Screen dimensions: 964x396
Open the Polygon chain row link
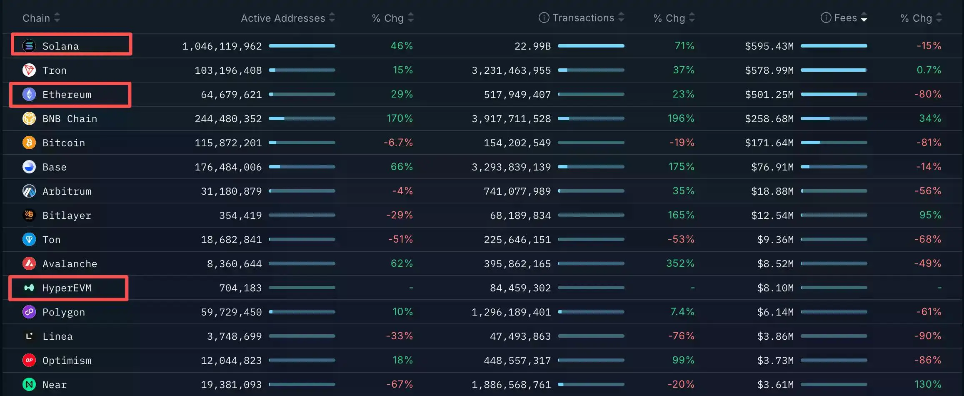64,312
